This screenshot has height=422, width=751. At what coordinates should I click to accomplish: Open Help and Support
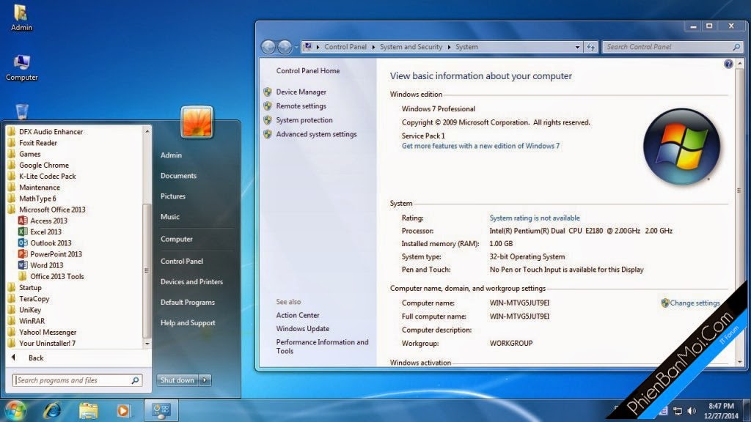(188, 323)
